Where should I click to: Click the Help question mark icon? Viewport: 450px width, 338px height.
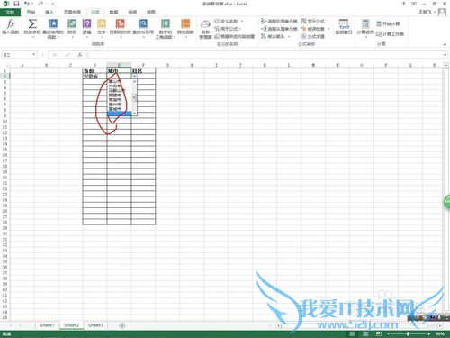(x=403, y=4)
